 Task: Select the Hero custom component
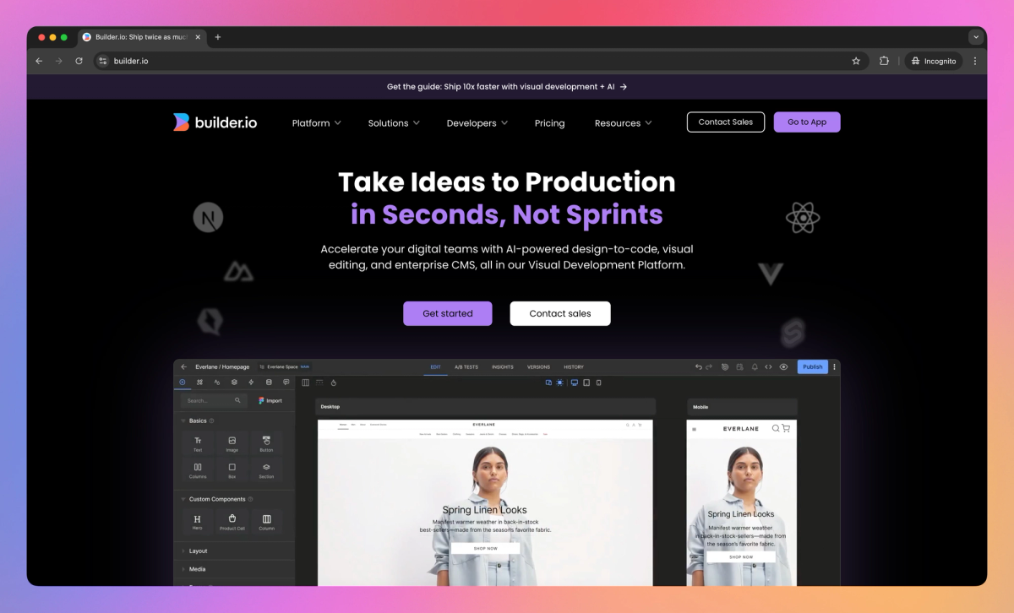click(x=198, y=522)
